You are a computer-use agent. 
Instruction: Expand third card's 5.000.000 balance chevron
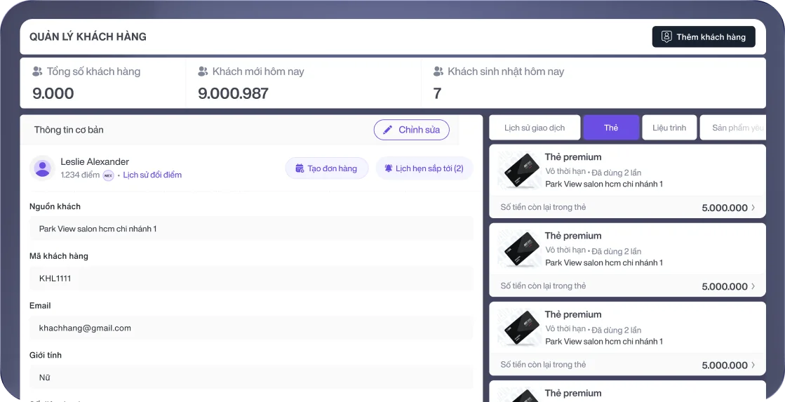click(x=753, y=365)
